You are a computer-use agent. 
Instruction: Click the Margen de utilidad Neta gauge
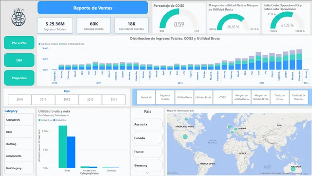(234, 18)
